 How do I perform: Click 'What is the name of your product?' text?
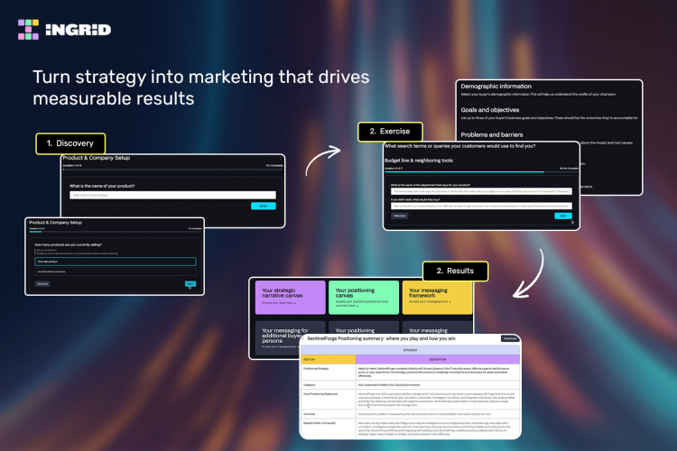(x=102, y=186)
